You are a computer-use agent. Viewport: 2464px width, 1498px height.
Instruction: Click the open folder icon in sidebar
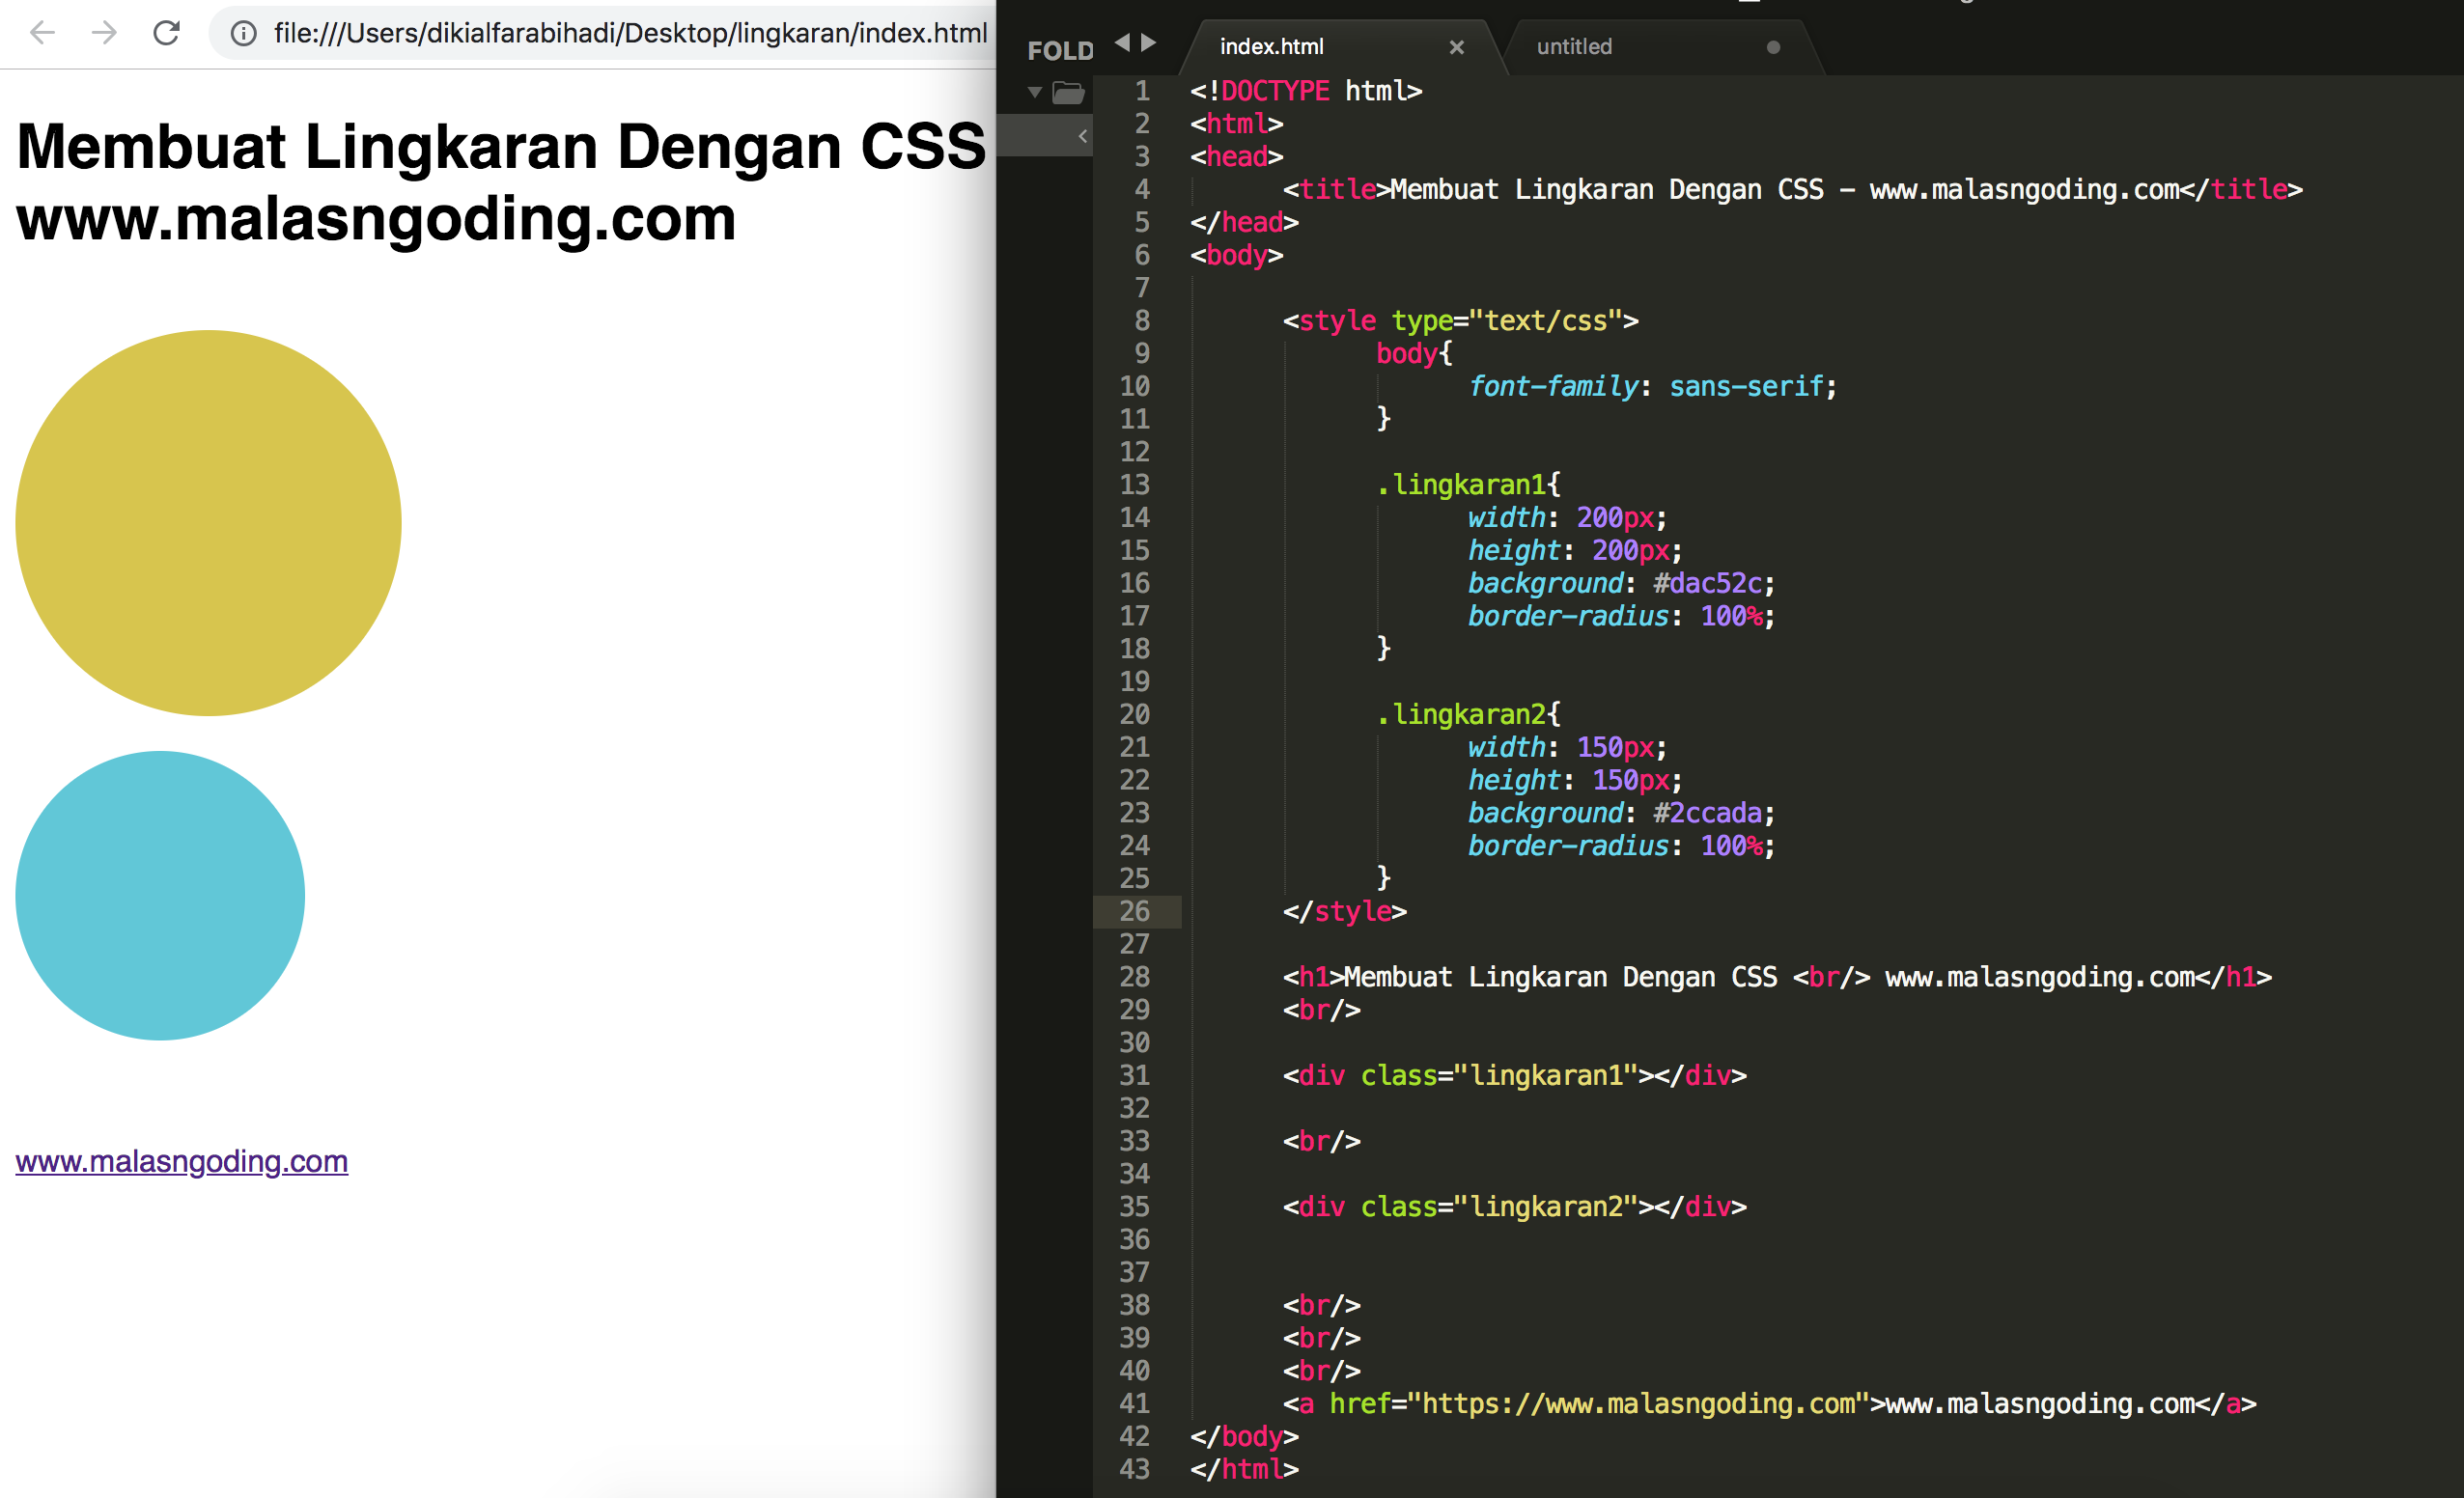click(1068, 93)
